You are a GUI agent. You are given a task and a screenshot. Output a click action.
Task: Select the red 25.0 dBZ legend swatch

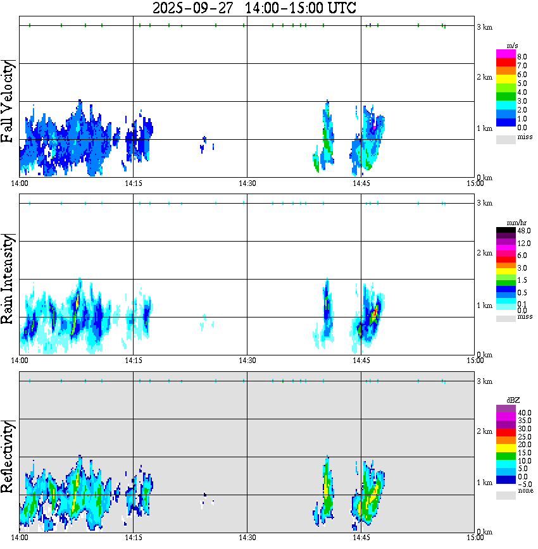tap(506, 432)
